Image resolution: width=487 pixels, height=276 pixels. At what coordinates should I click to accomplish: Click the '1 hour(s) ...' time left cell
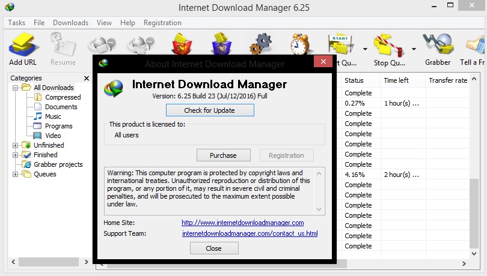click(402, 103)
